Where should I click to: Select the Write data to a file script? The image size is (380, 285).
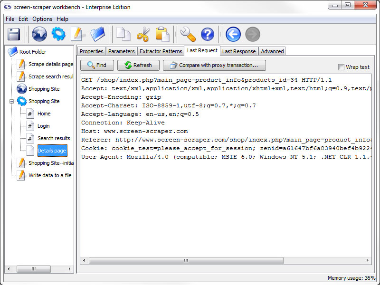click(50, 175)
